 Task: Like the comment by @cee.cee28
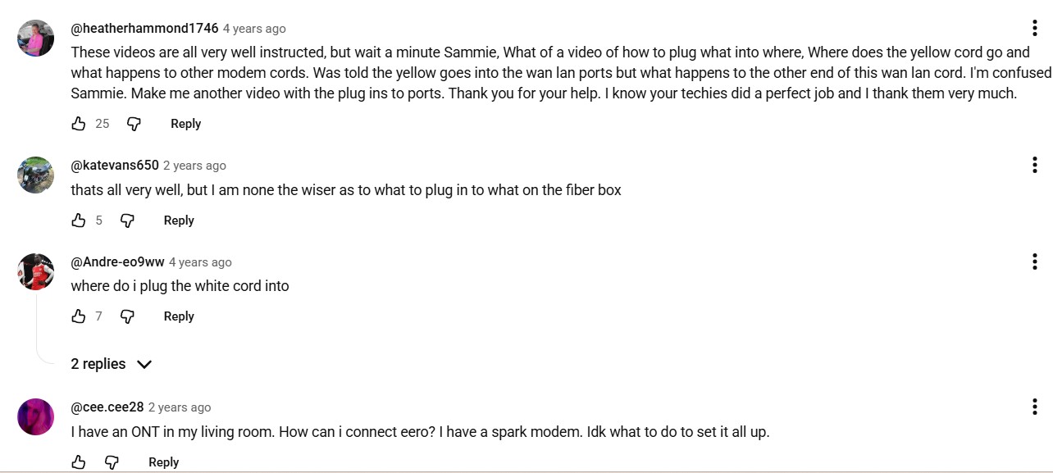pos(79,462)
